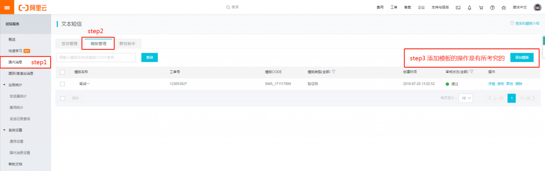Click the 查询 search button

tap(149, 57)
